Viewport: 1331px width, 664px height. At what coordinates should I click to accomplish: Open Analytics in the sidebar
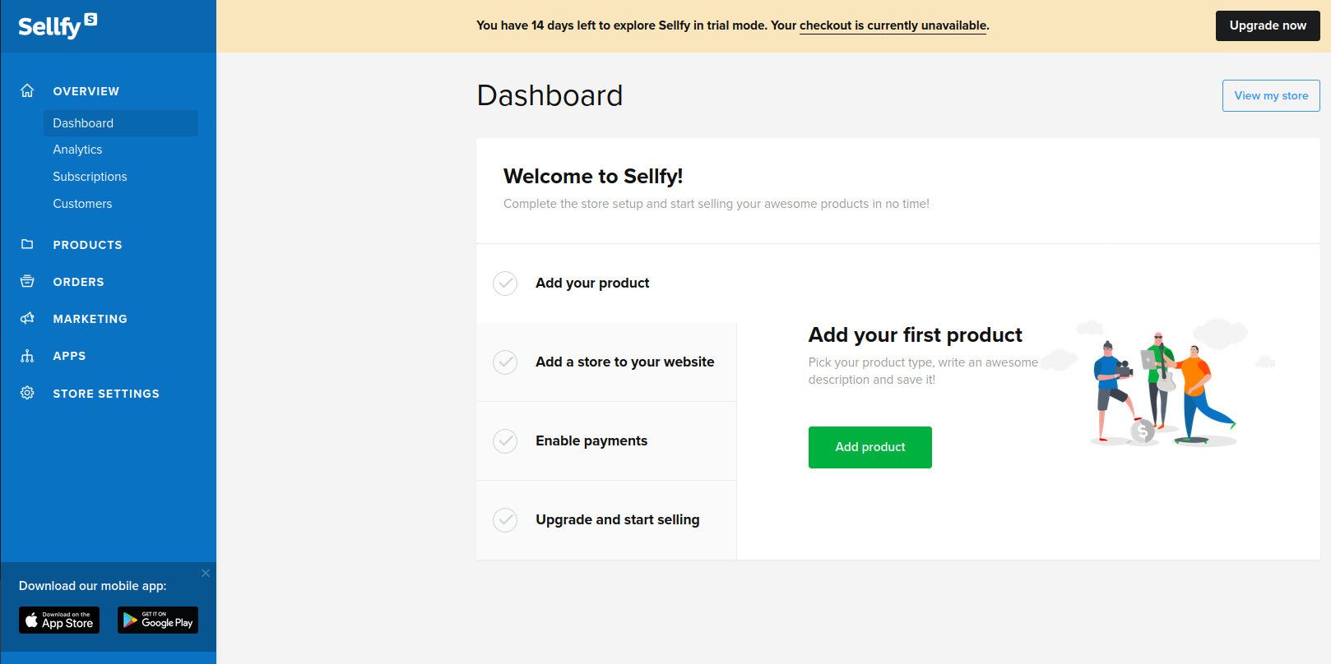pyautogui.click(x=77, y=150)
